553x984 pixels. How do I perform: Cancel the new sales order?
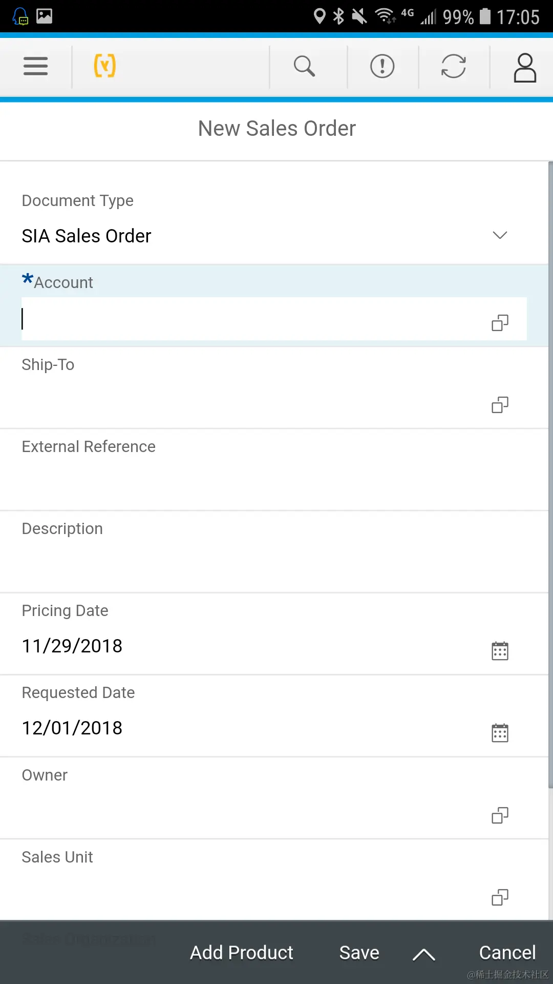(x=507, y=953)
